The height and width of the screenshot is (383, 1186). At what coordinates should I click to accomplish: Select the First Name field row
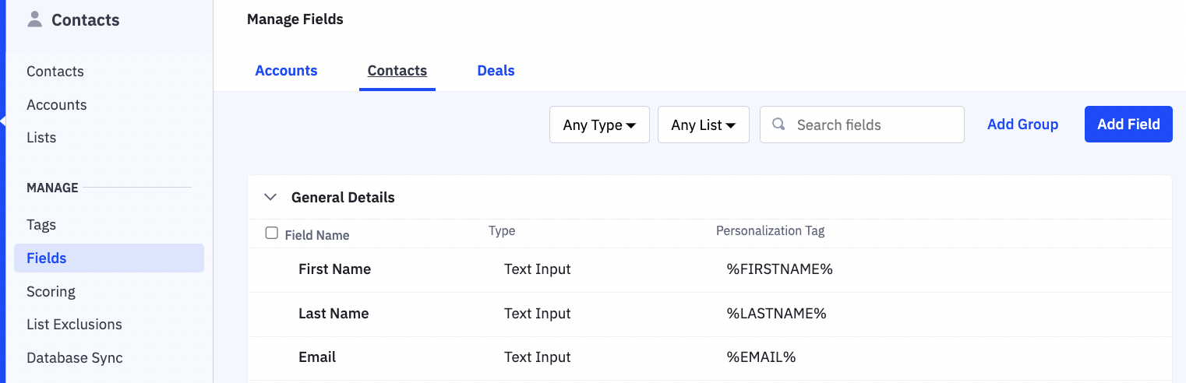tap(334, 269)
